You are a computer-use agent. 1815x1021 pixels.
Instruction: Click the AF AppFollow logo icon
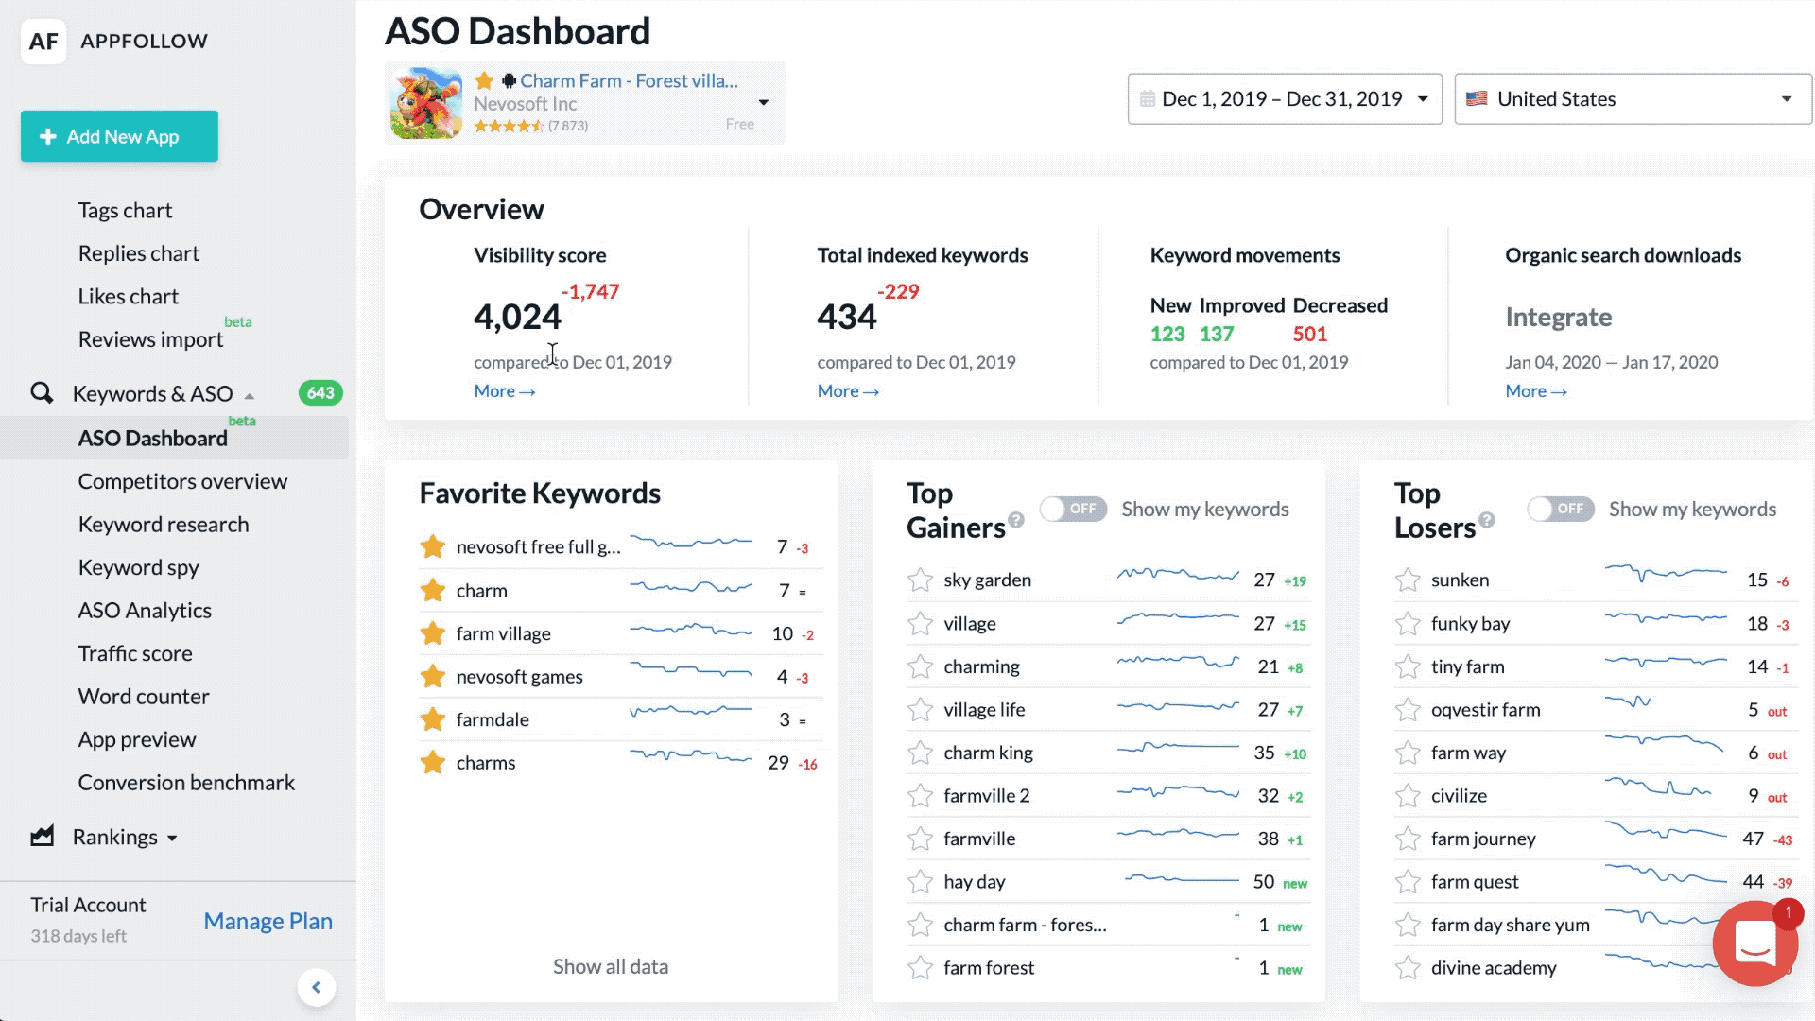43,42
